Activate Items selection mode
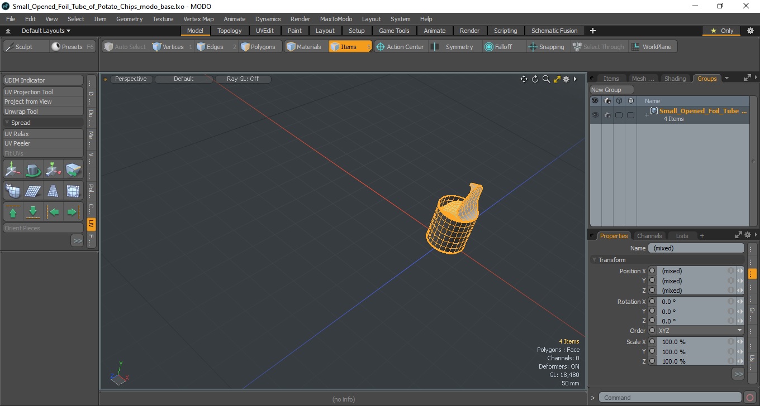Viewport: 760px width, 406px height. [x=350, y=47]
